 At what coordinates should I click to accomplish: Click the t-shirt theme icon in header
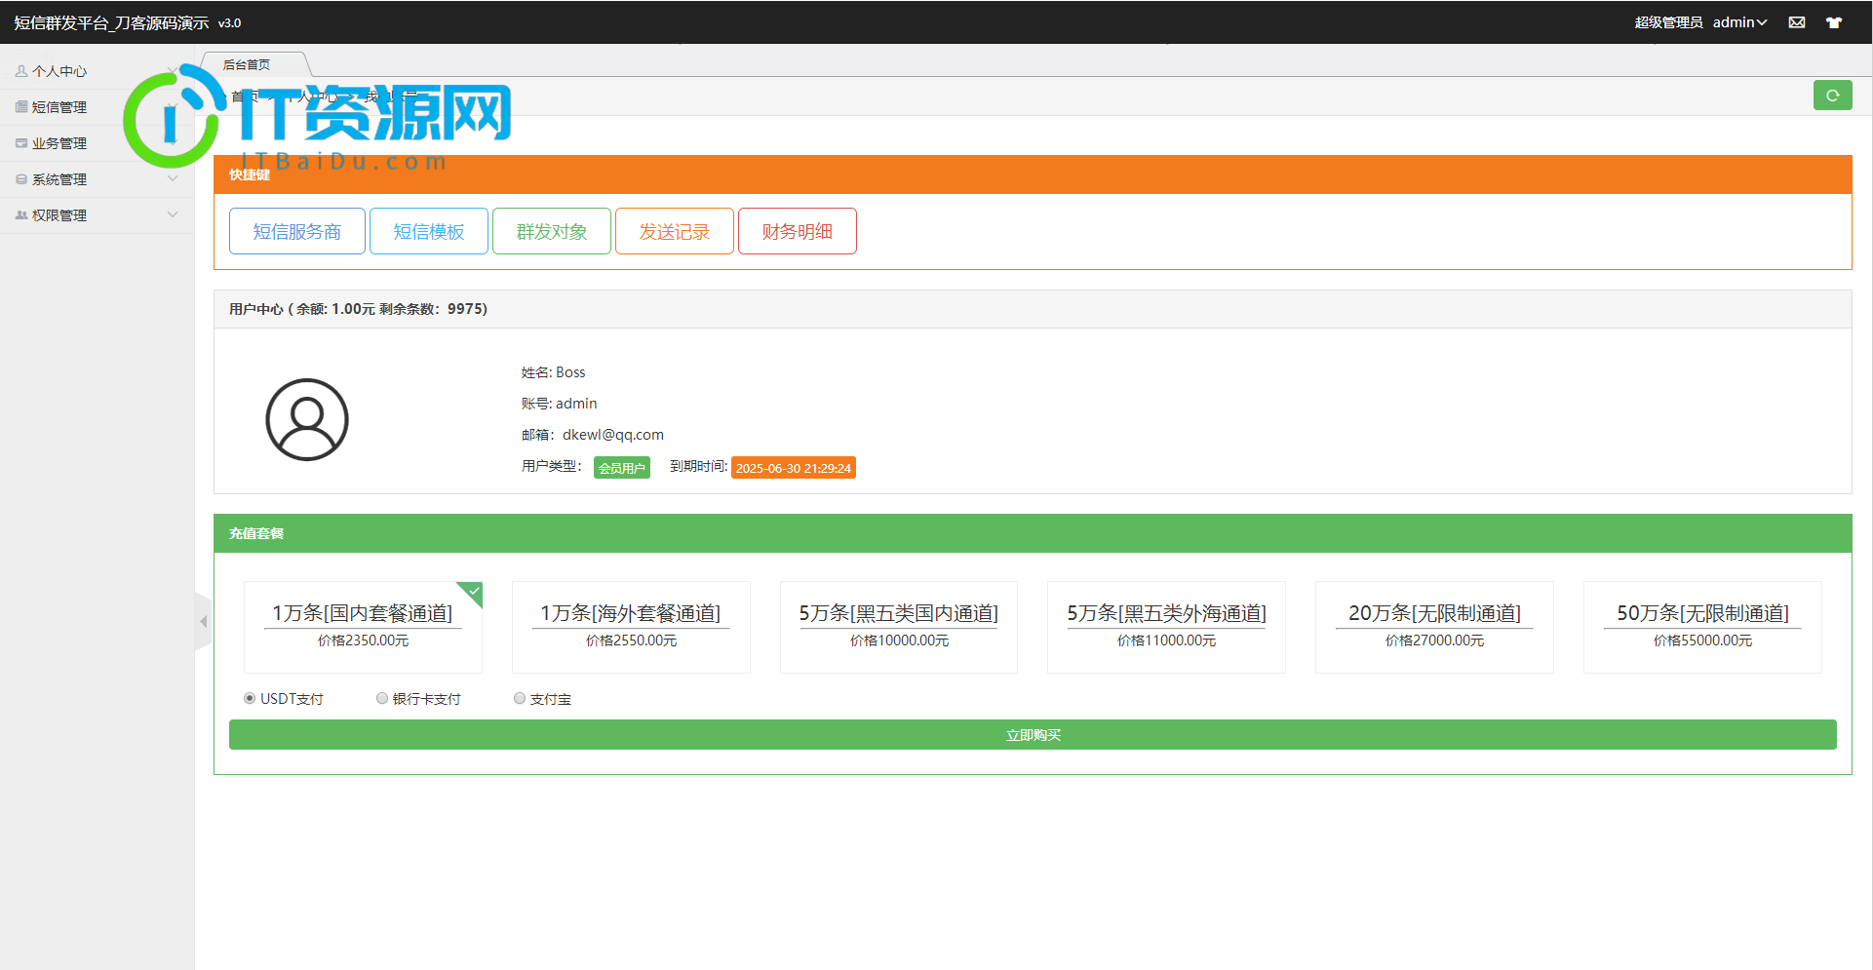[x=1834, y=22]
